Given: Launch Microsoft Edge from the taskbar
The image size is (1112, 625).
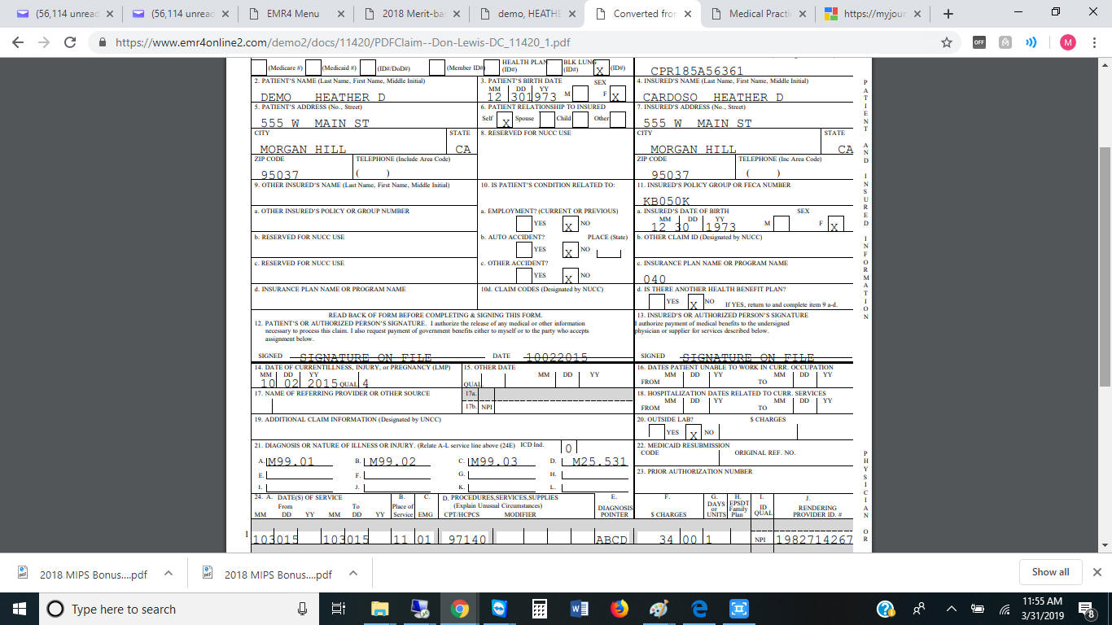Looking at the screenshot, I should pos(699,609).
